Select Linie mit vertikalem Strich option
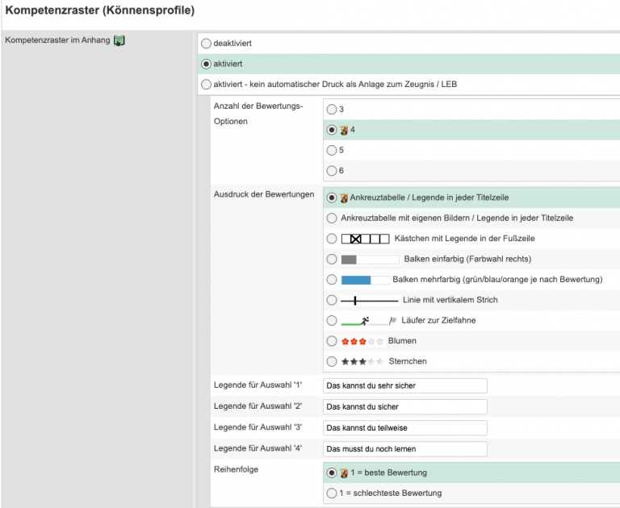The height and width of the screenshot is (508, 620). pos(331,300)
